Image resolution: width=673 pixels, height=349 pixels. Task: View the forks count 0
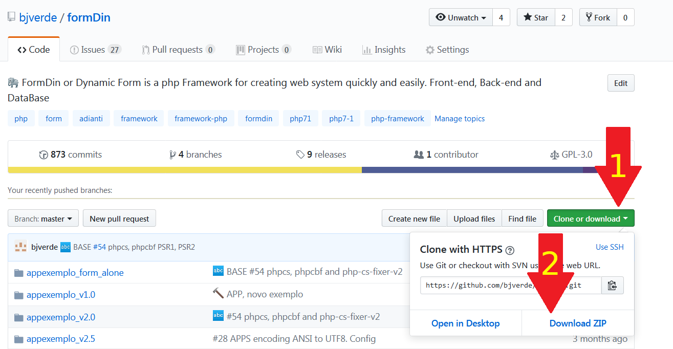[x=625, y=17]
